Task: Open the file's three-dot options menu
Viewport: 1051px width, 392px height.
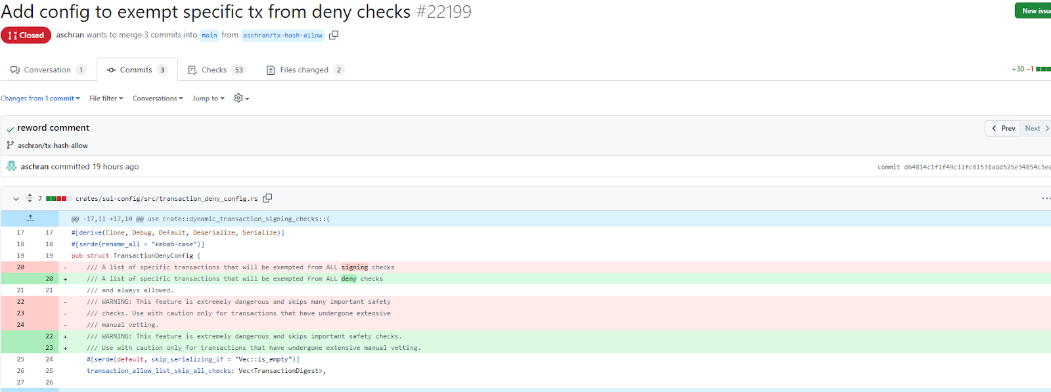Action: coord(1045,198)
